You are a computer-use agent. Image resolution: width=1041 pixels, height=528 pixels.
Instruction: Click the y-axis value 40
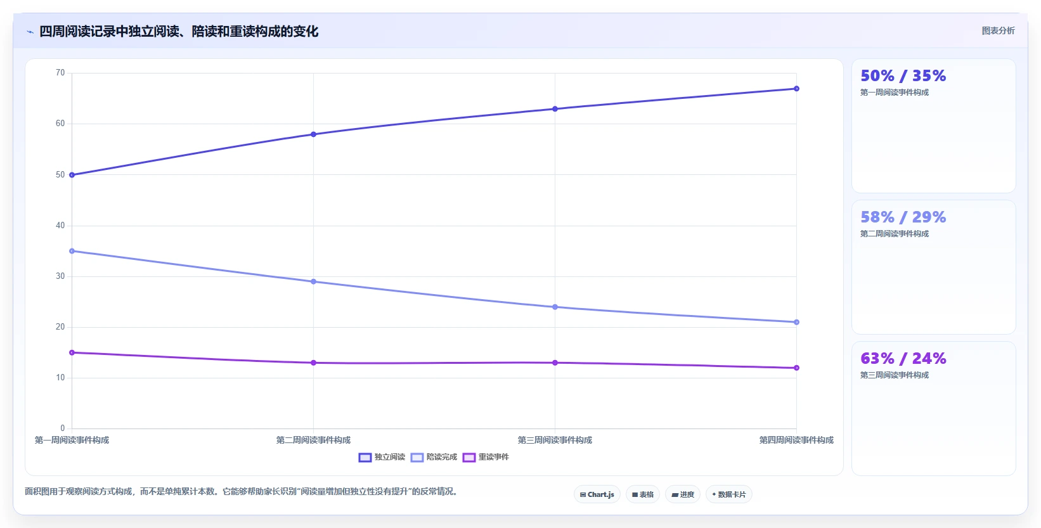[60, 226]
